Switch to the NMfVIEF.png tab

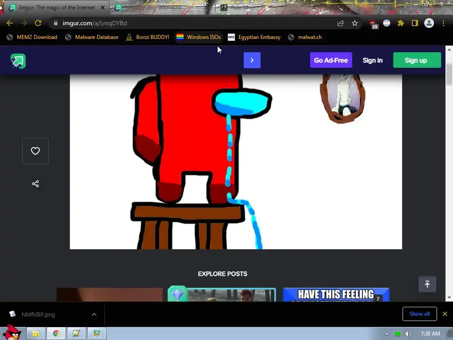point(153,8)
